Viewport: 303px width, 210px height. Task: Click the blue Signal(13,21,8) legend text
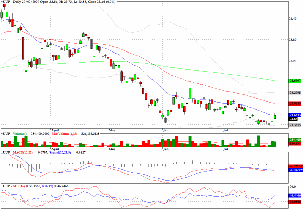tap(60, 152)
